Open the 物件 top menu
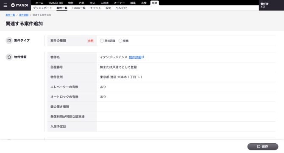Screen dimensions: 284x153 click(71, 3)
